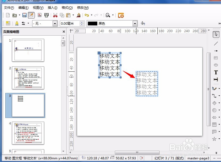The image size is (221, 162).
Task: Click the Print icon
Action: point(47,15)
